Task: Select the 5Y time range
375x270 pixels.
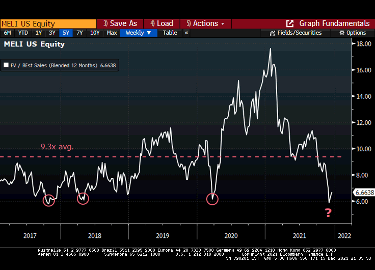Action: click(x=66, y=33)
